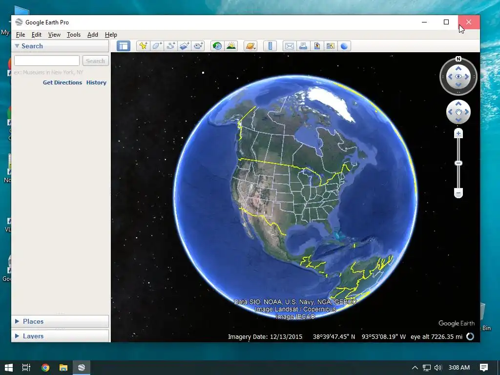The image size is (500, 375).
Task: Toggle the sidebar visibility button
Action: pos(124,46)
